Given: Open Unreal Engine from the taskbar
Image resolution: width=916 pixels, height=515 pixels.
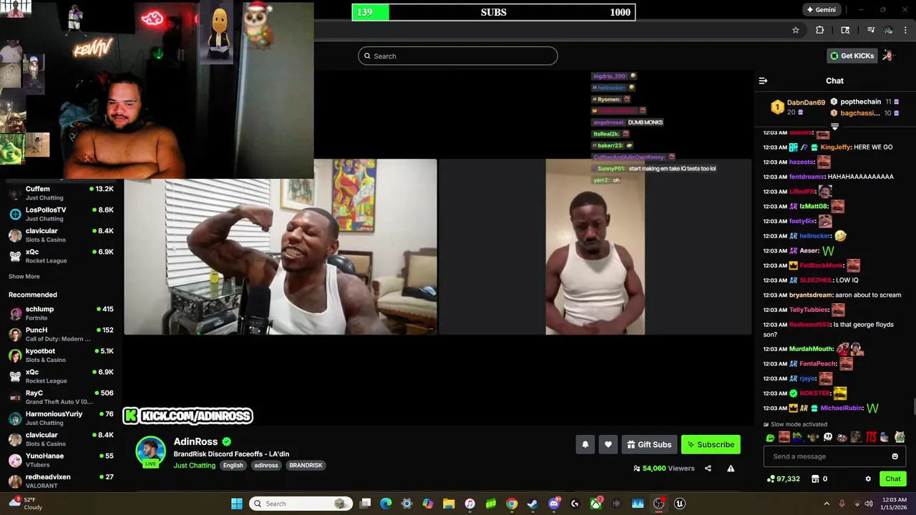Looking at the screenshot, I should coord(680,504).
